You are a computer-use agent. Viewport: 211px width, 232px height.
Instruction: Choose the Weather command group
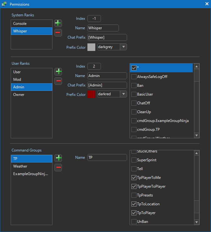click(x=31, y=166)
